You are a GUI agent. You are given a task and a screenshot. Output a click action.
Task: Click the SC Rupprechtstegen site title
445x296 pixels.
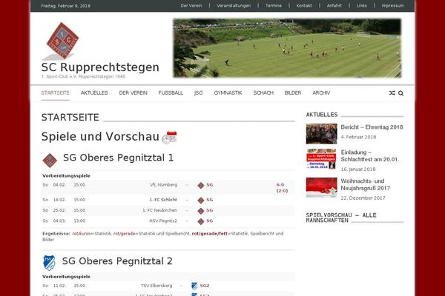pos(100,67)
